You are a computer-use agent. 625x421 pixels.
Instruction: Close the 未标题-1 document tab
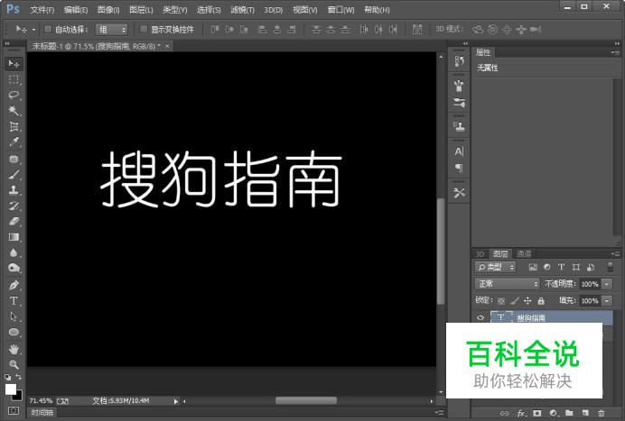[167, 46]
